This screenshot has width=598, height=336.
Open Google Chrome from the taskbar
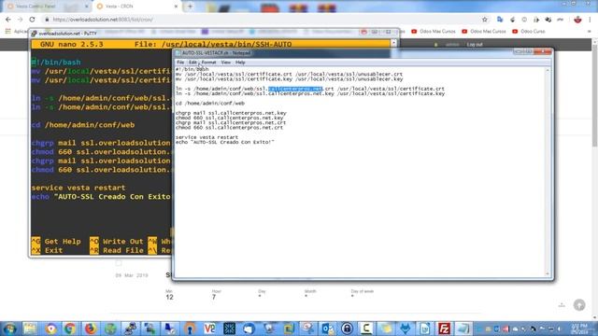(70, 329)
